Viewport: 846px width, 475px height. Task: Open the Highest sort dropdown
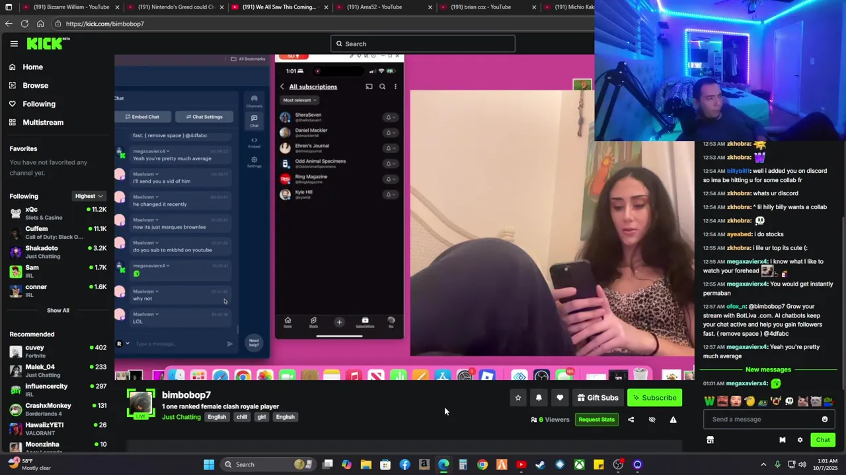click(89, 196)
